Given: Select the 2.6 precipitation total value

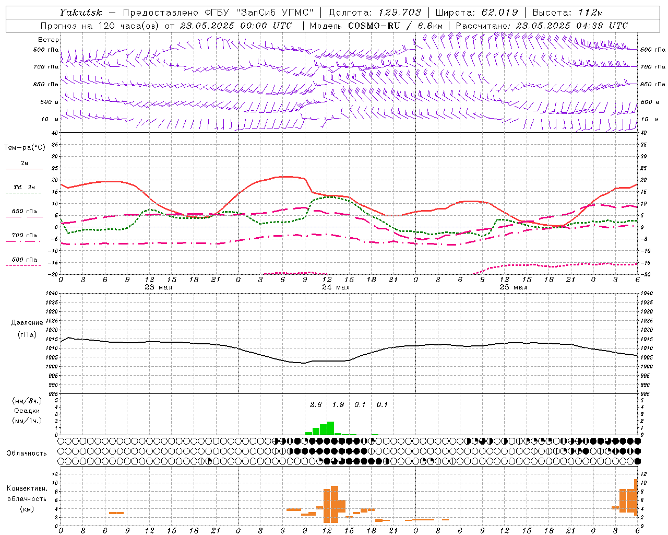Looking at the screenshot, I should (316, 404).
